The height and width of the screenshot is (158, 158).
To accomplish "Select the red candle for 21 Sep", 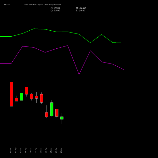I will click(x=32, y=96).
